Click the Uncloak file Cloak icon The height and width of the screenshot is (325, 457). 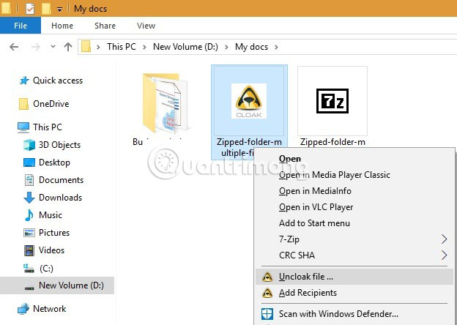267,277
